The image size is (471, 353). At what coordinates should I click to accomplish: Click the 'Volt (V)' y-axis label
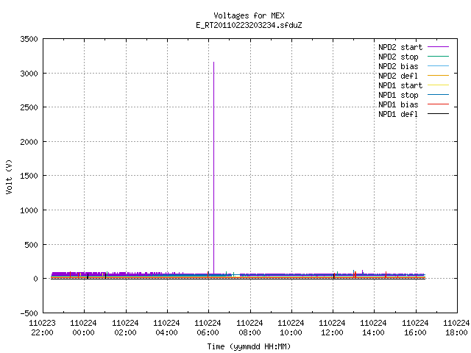click(x=9, y=176)
